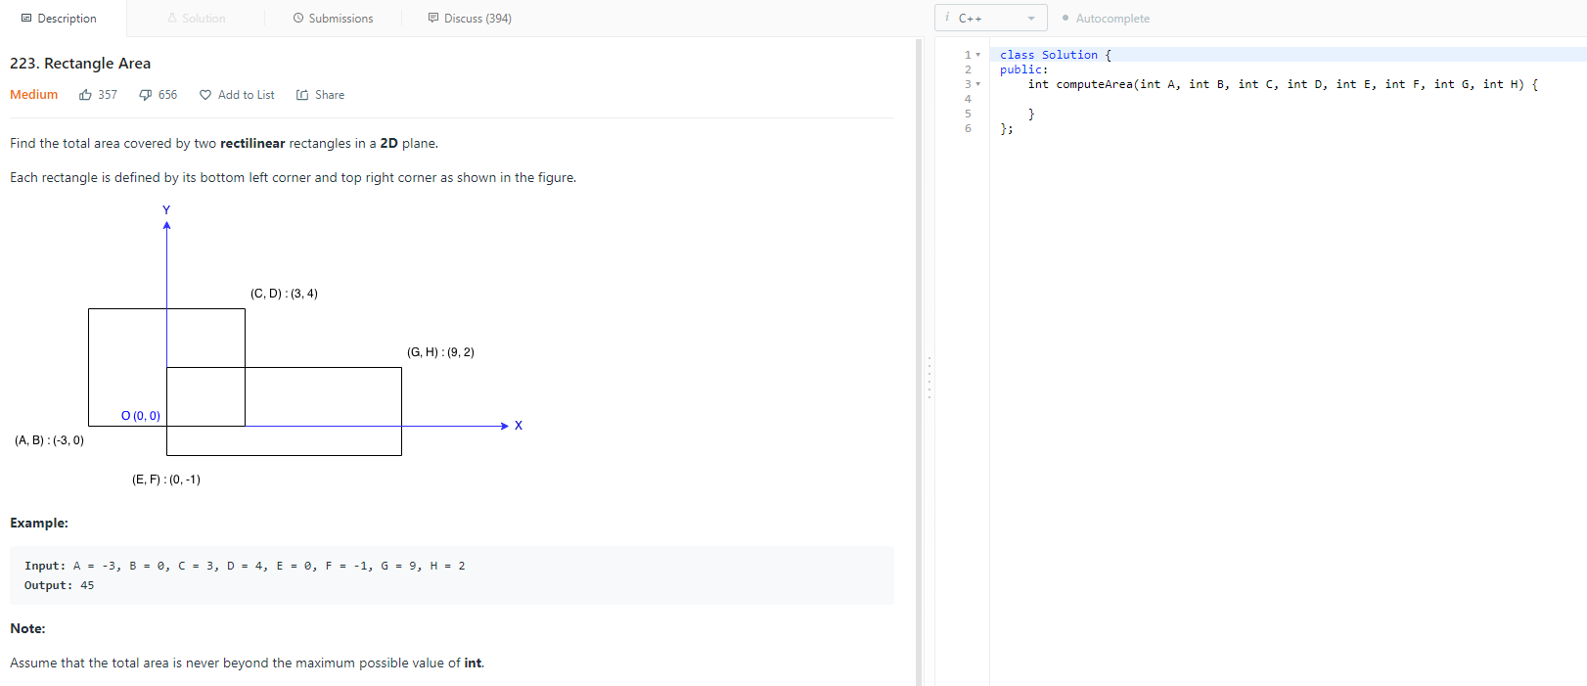Screen dimensions: 1587x686
Task: Click the 'Output: 45' example line
Action: tap(60, 585)
